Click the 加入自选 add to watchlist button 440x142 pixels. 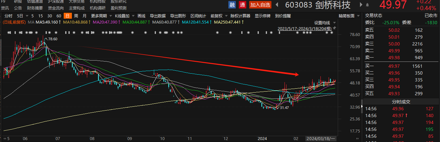(260, 5)
